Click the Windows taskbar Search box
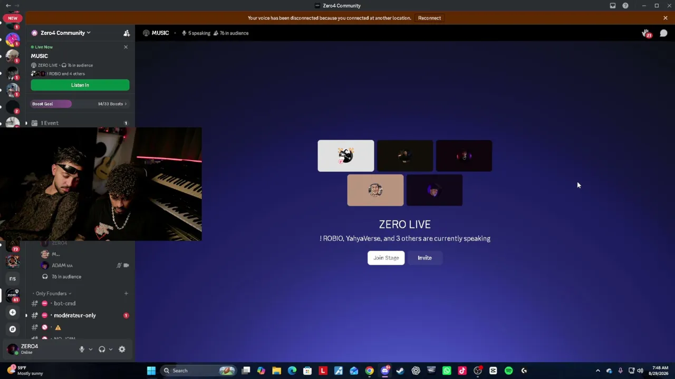The height and width of the screenshot is (379, 675). pyautogui.click(x=198, y=371)
